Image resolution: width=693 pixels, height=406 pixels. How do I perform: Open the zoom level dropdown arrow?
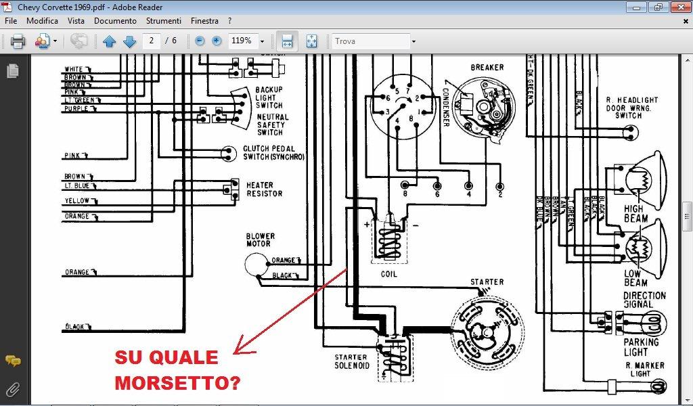[262, 41]
